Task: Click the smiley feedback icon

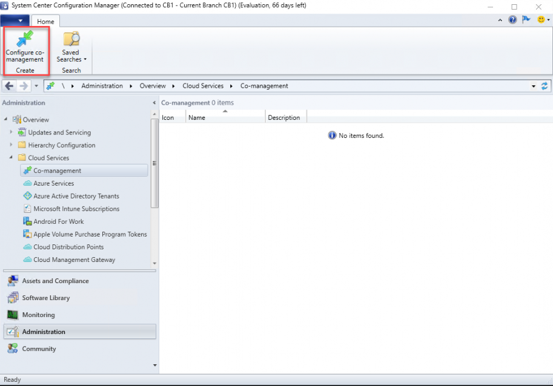Action: [x=540, y=19]
